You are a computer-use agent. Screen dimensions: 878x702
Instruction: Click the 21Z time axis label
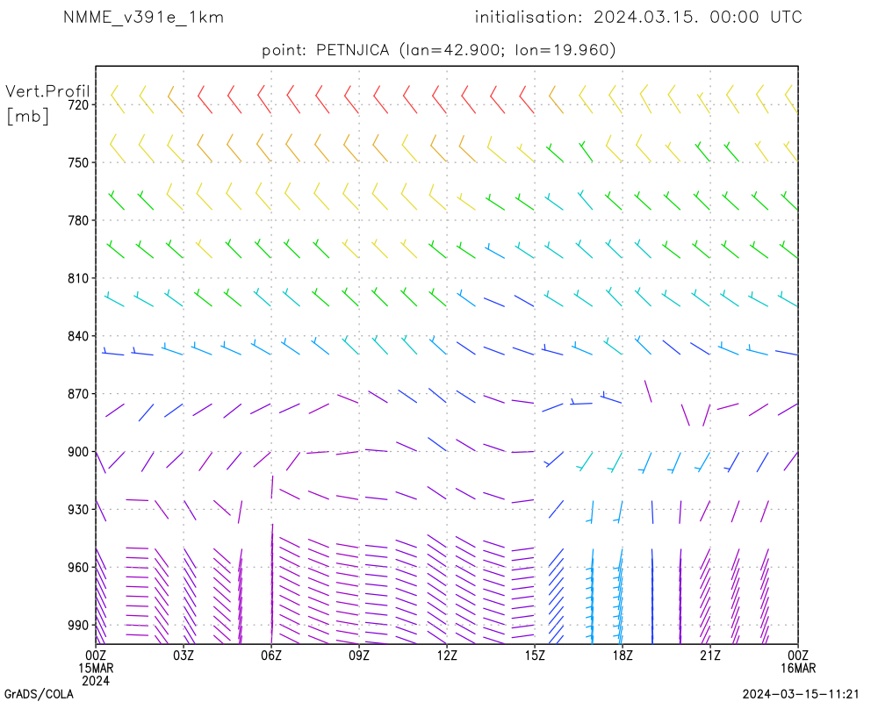coord(710,655)
